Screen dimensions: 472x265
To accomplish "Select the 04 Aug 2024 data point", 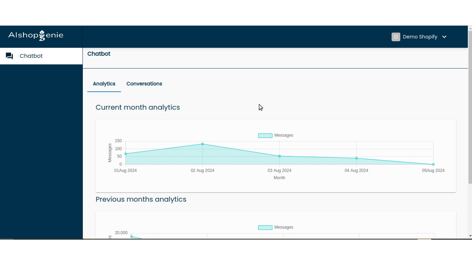I will (x=356, y=158).
